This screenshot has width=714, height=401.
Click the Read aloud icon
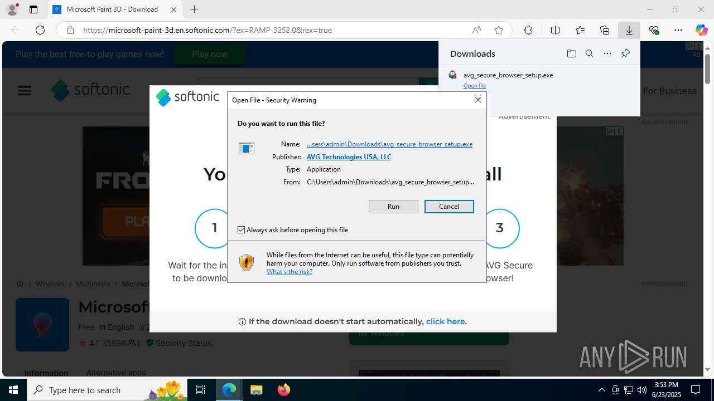coord(476,30)
